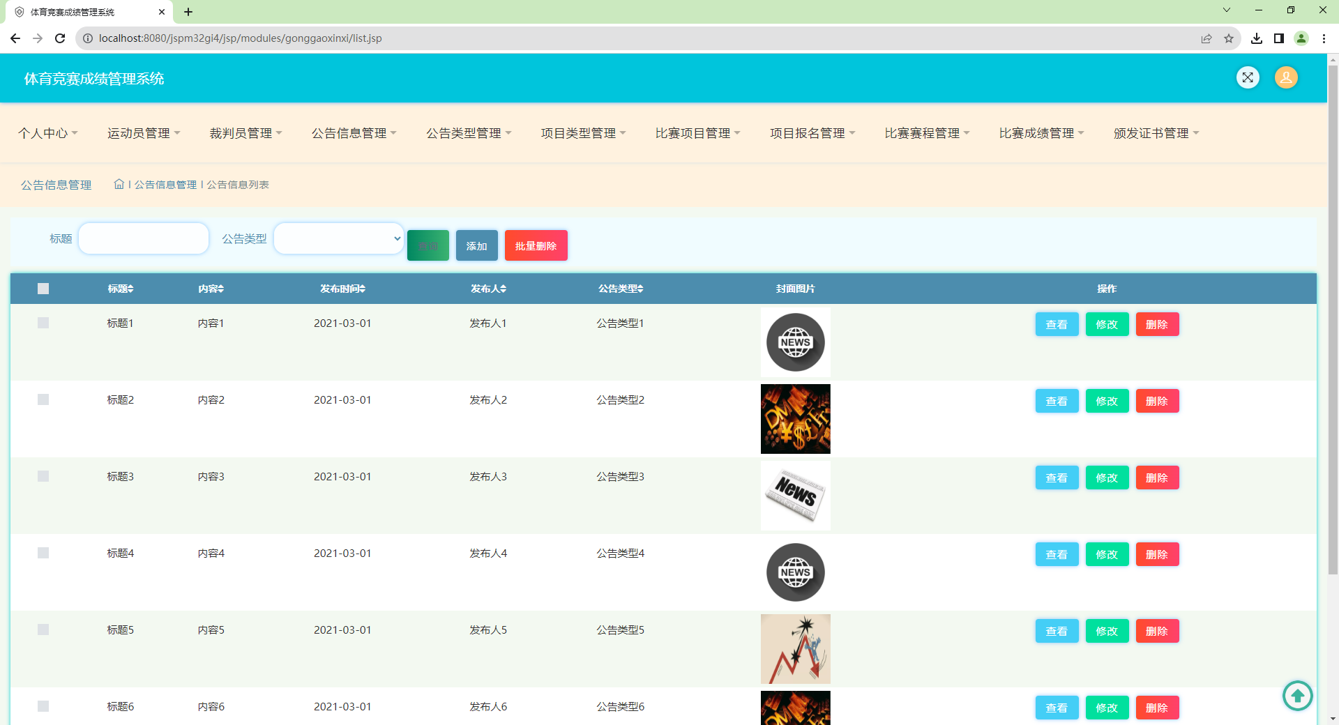This screenshot has height=725, width=1339.
Task: Click the page vertical scrollbar
Action: (x=1333, y=321)
